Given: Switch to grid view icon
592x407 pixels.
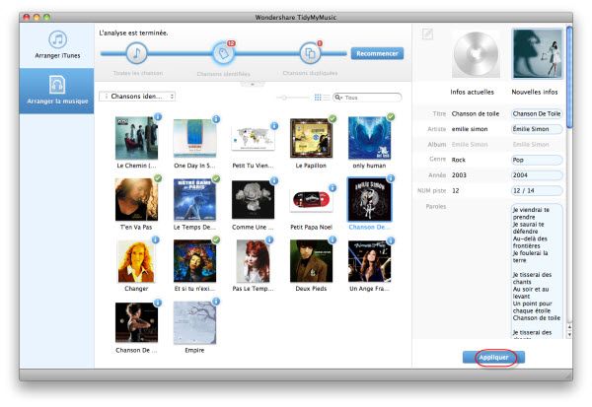Looking at the screenshot, I should tap(318, 98).
